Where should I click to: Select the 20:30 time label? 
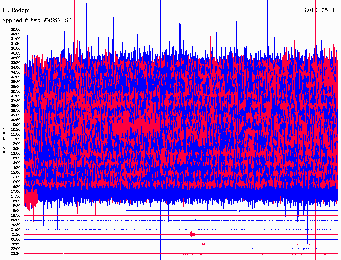(x=16, y=225)
